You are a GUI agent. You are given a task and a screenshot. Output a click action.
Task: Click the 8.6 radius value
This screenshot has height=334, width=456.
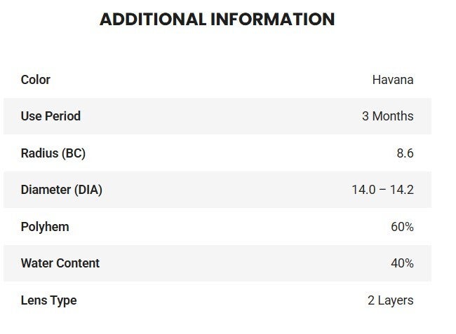click(x=405, y=153)
